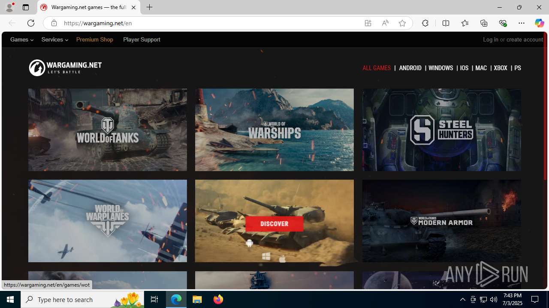Open World of Tanks game tile
549x308 pixels.
108,130
